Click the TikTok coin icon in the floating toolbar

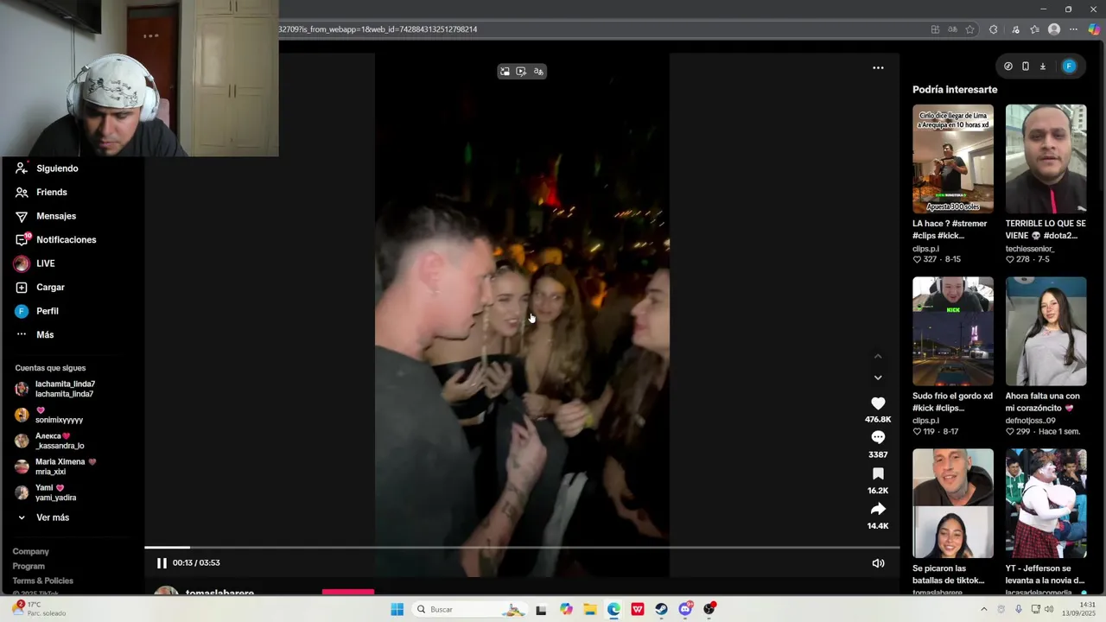click(x=1008, y=67)
